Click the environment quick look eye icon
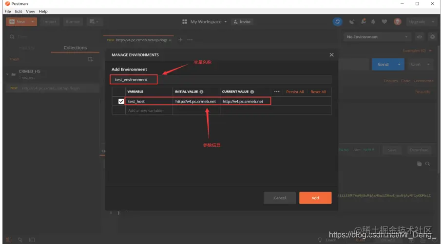The image size is (441, 244). point(420,37)
